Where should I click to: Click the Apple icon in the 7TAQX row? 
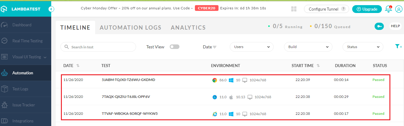[231, 97]
